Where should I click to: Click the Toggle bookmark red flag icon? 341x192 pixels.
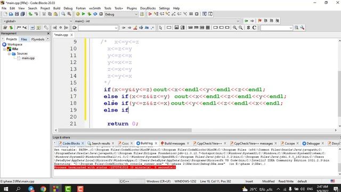tap(259, 21)
